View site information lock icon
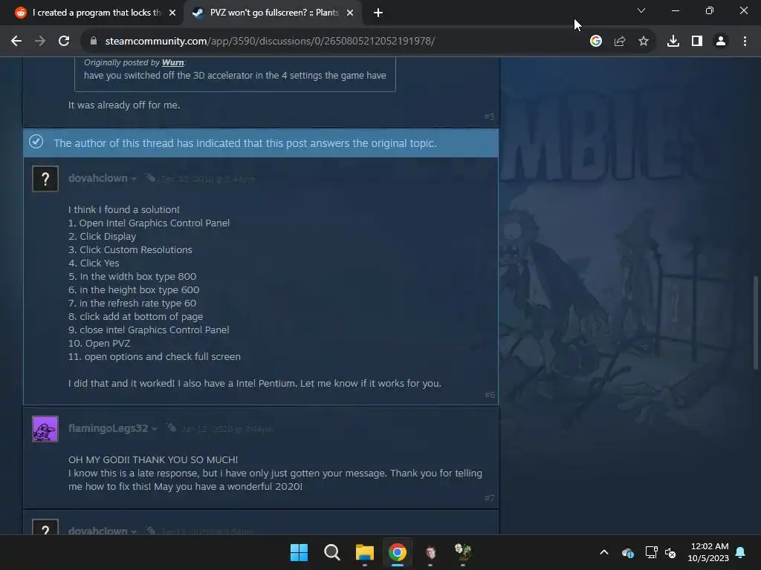The width and height of the screenshot is (761, 570). tap(94, 42)
